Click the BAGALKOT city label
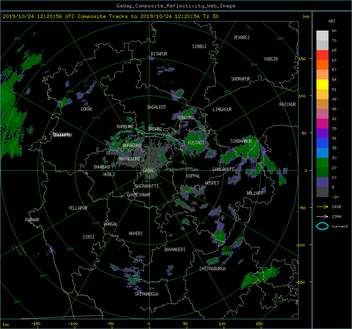352x329 pixels. click(x=156, y=107)
